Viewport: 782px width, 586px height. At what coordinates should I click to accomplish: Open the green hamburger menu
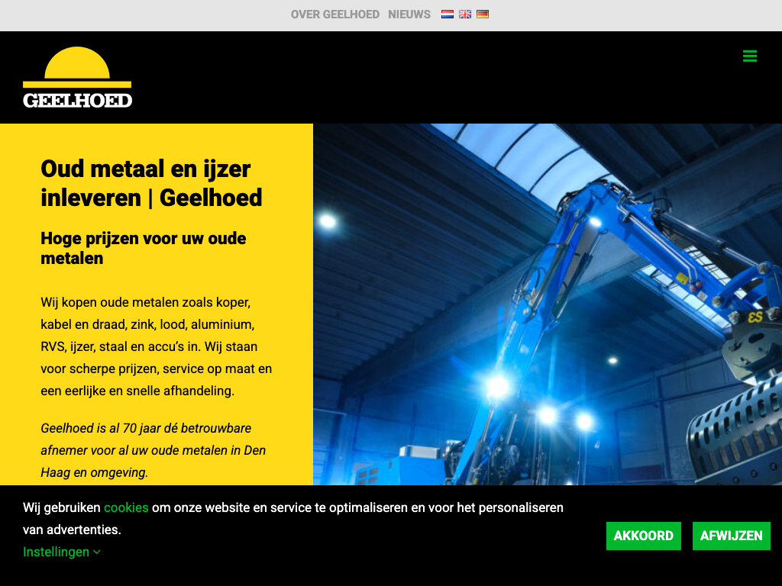(x=750, y=56)
